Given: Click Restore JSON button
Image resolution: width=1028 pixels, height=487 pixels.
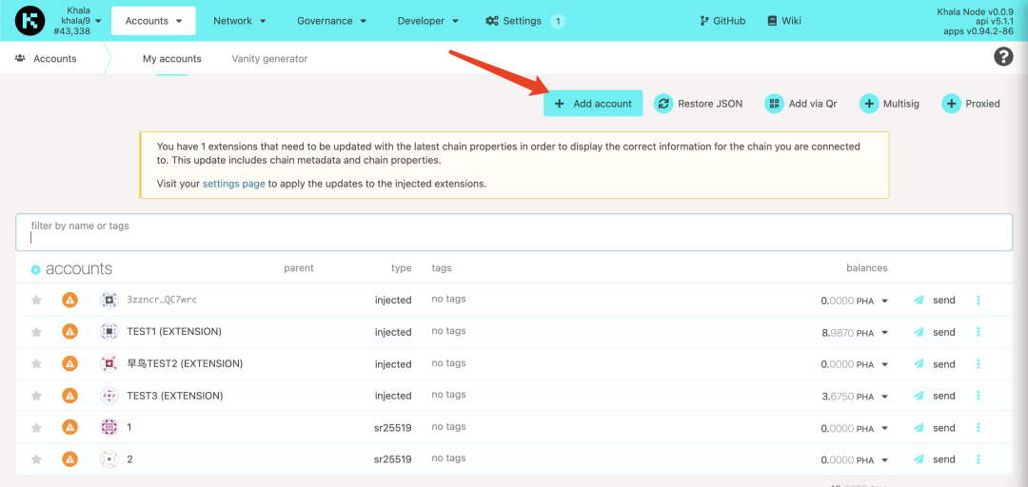Looking at the screenshot, I should 699,104.
